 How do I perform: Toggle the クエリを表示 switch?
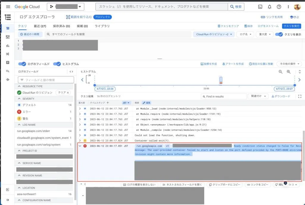coord(279,34)
